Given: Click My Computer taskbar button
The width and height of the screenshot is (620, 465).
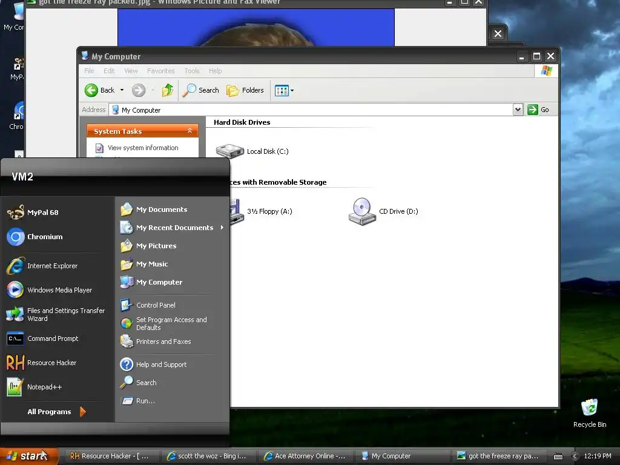Looking at the screenshot, I should pyautogui.click(x=403, y=456).
